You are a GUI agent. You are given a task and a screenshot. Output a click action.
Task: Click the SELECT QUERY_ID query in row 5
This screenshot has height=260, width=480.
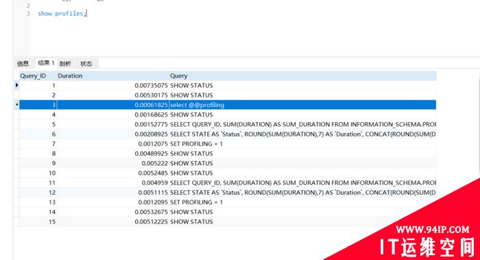[x=303, y=124]
